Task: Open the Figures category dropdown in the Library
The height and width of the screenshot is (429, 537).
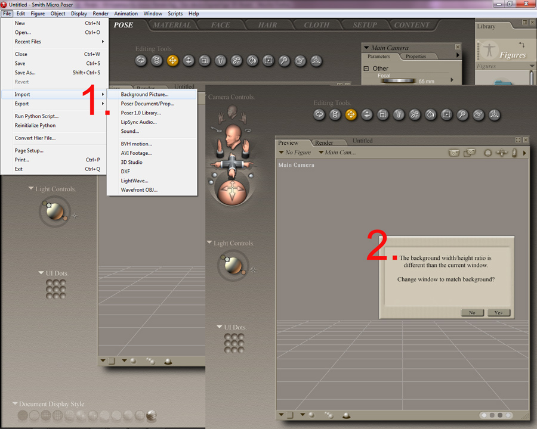Action: 532,66
